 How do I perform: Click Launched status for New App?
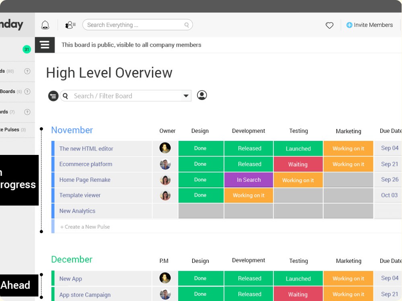[x=298, y=279]
